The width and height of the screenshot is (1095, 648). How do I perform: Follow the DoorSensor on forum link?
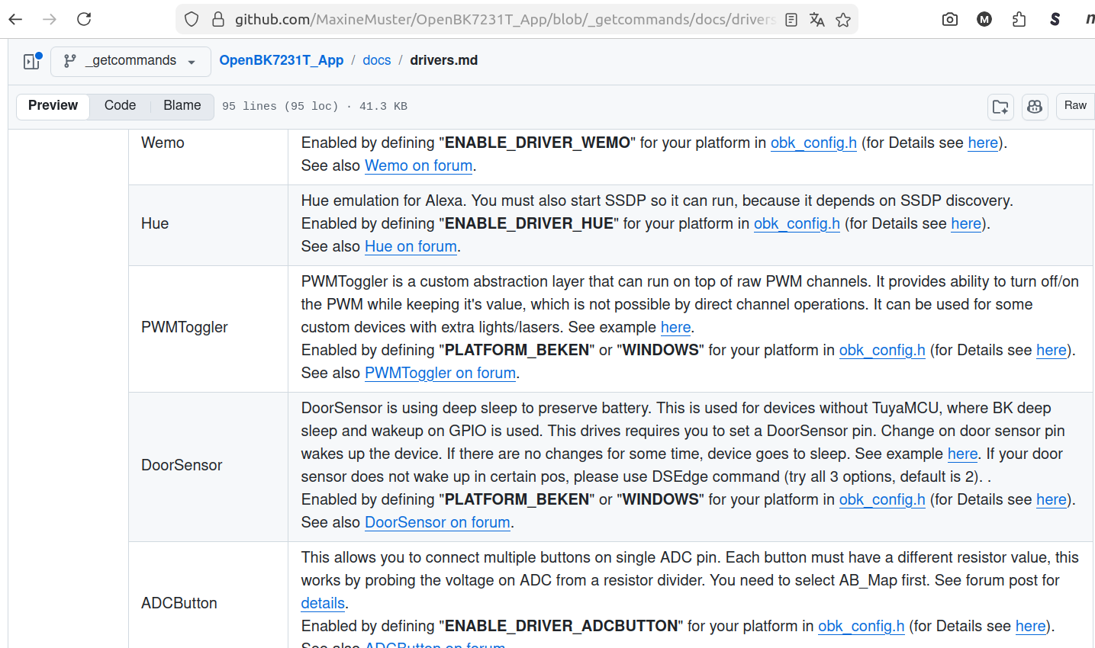click(437, 522)
